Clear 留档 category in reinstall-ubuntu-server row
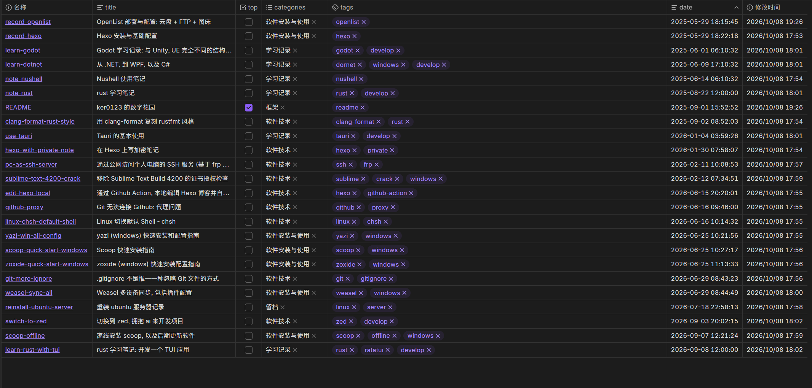812x388 pixels. [283, 307]
